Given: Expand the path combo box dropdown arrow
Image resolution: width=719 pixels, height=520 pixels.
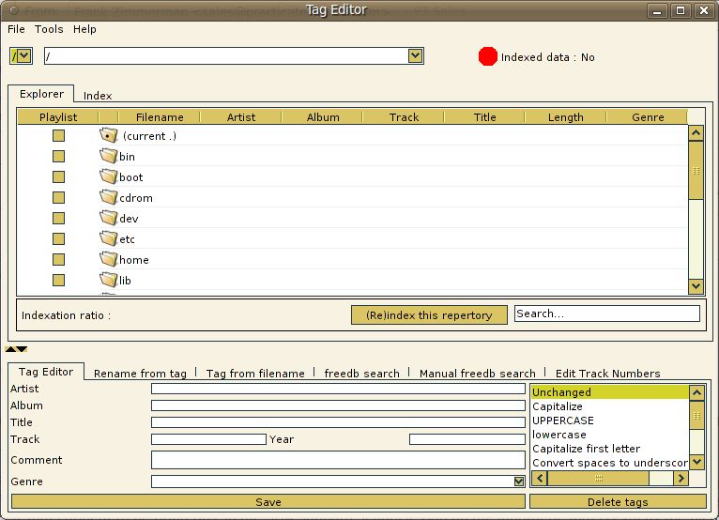Looking at the screenshot, I should [x=415, y=56].
